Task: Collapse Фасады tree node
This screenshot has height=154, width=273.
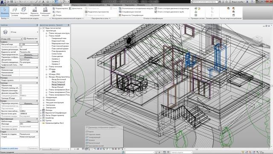Action: 46,77
